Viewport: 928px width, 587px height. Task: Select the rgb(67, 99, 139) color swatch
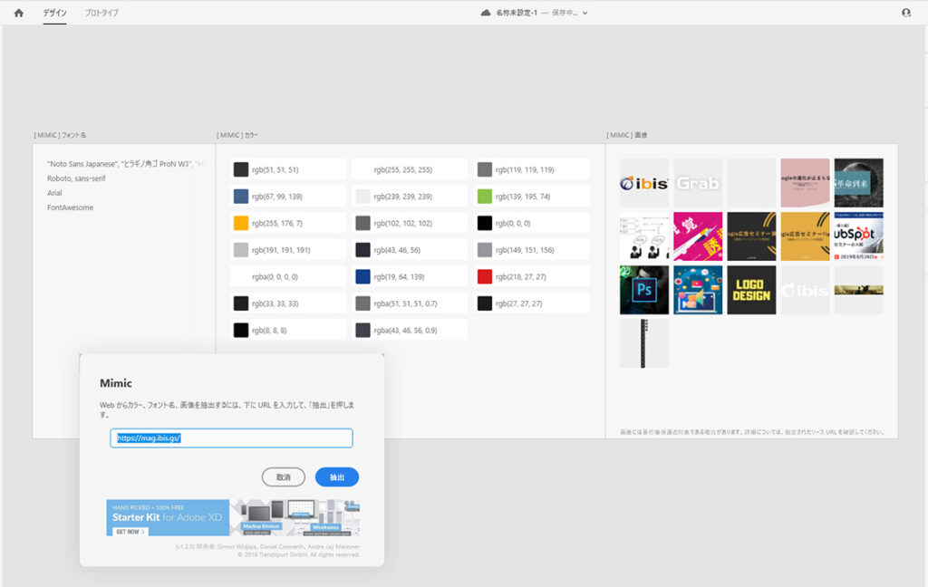241,197
